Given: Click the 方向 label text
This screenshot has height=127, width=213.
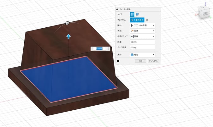Looking at the screenshot, I should (x=120, y=31).
